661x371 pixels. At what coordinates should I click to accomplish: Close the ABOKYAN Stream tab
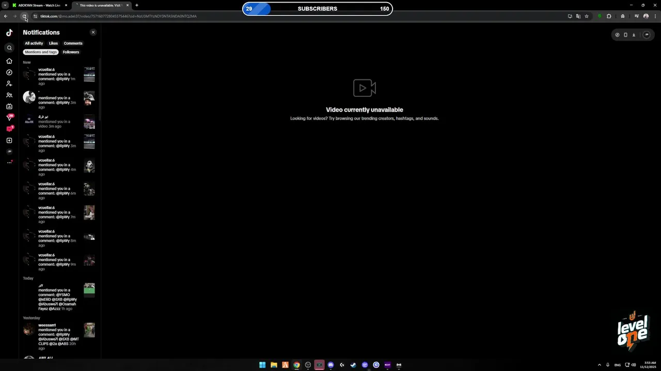click(66, 5)
